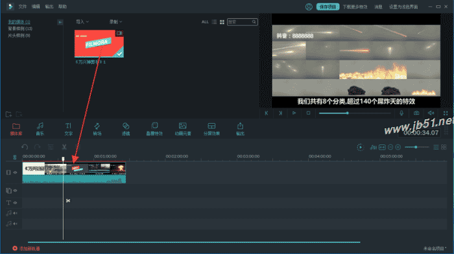Viewport: 454px width, 254px height.
Task: Switch media library to list view
Action: click(x=214, y=21)
